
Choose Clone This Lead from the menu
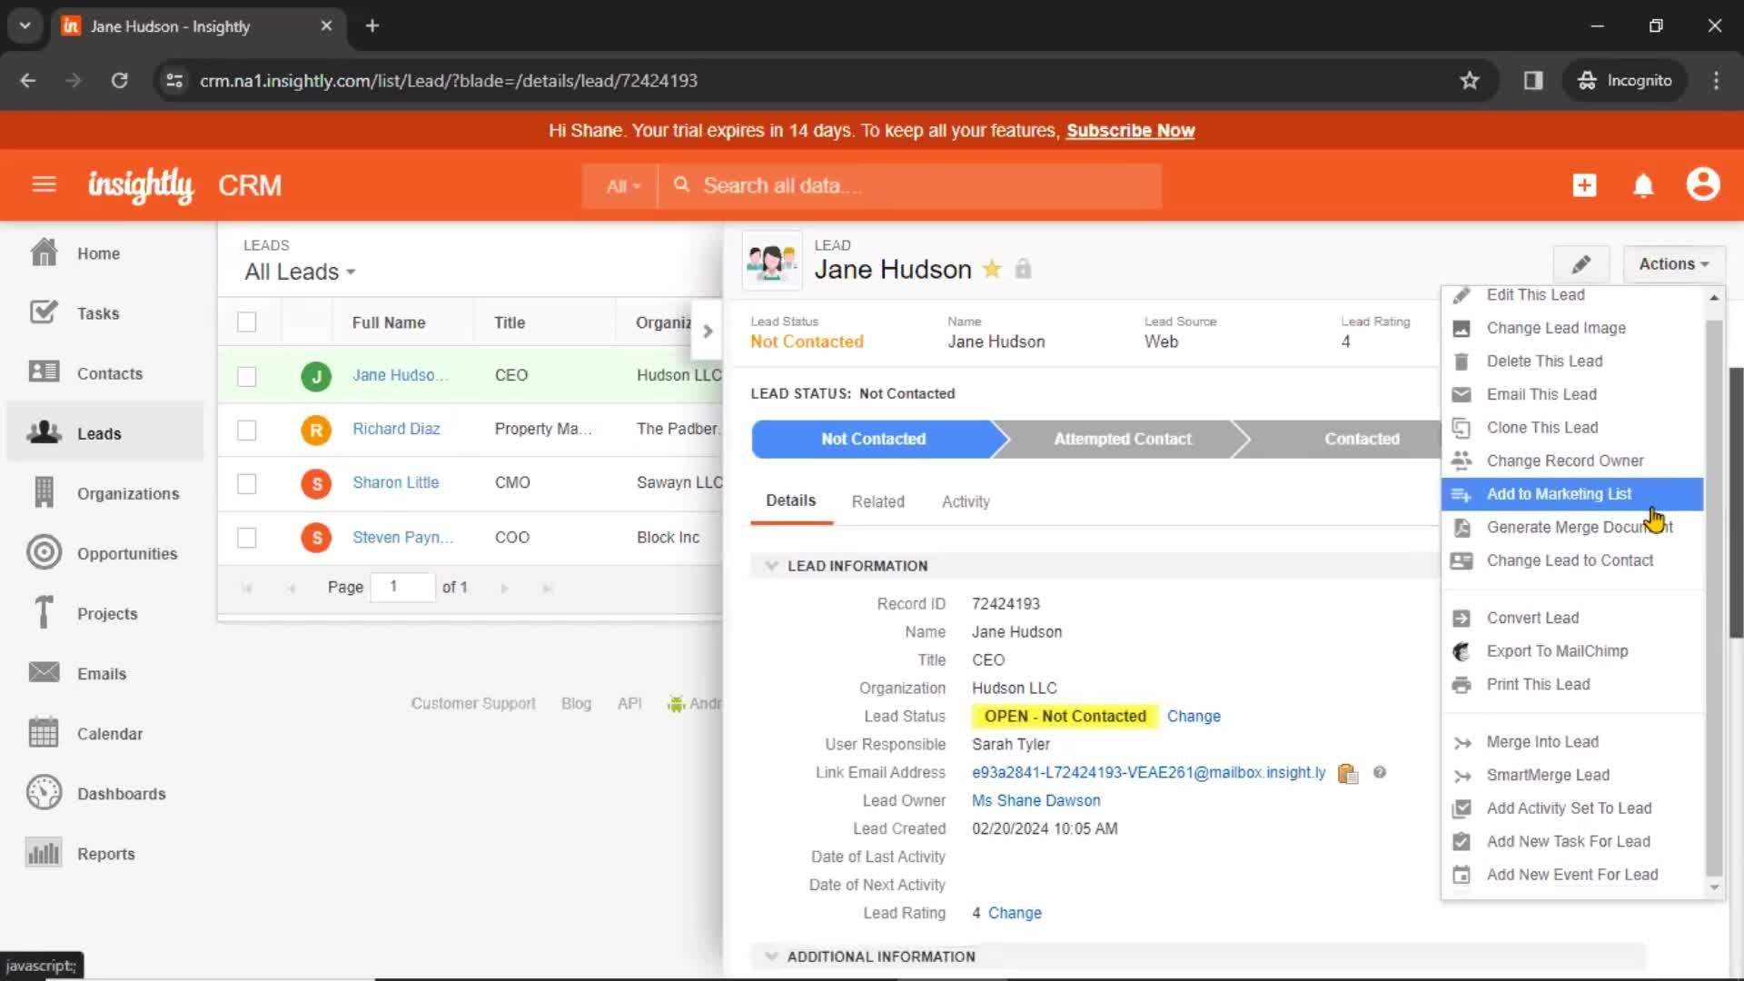point(1571,428)
